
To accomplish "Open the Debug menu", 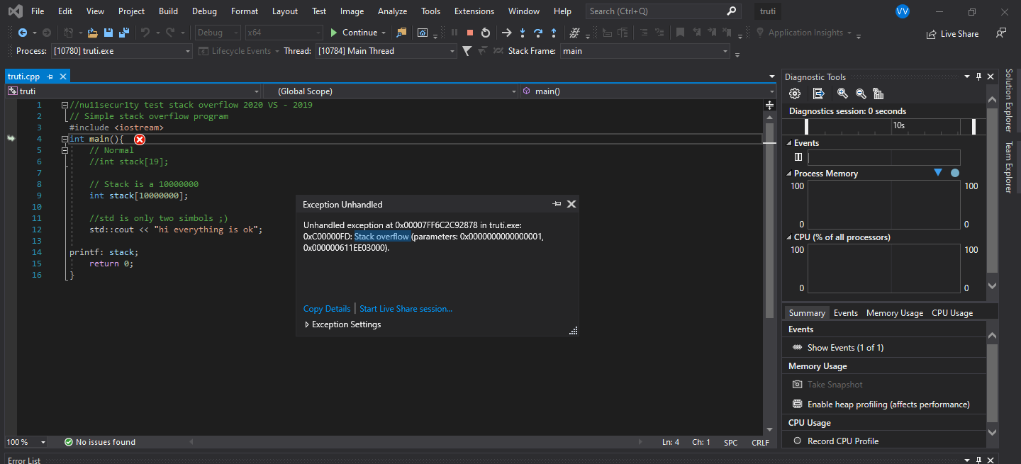I will coord(204,11).
